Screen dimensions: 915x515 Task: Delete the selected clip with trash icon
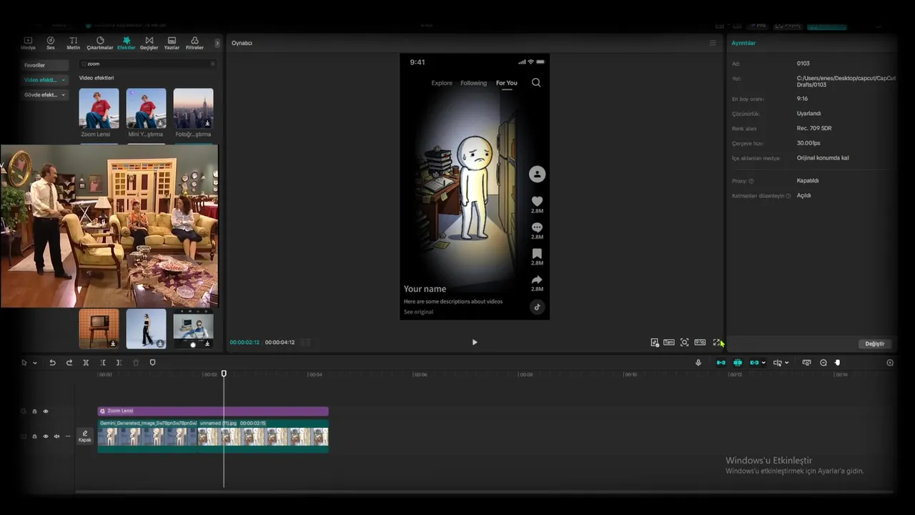pyautogui.click(x=136, y=363)
